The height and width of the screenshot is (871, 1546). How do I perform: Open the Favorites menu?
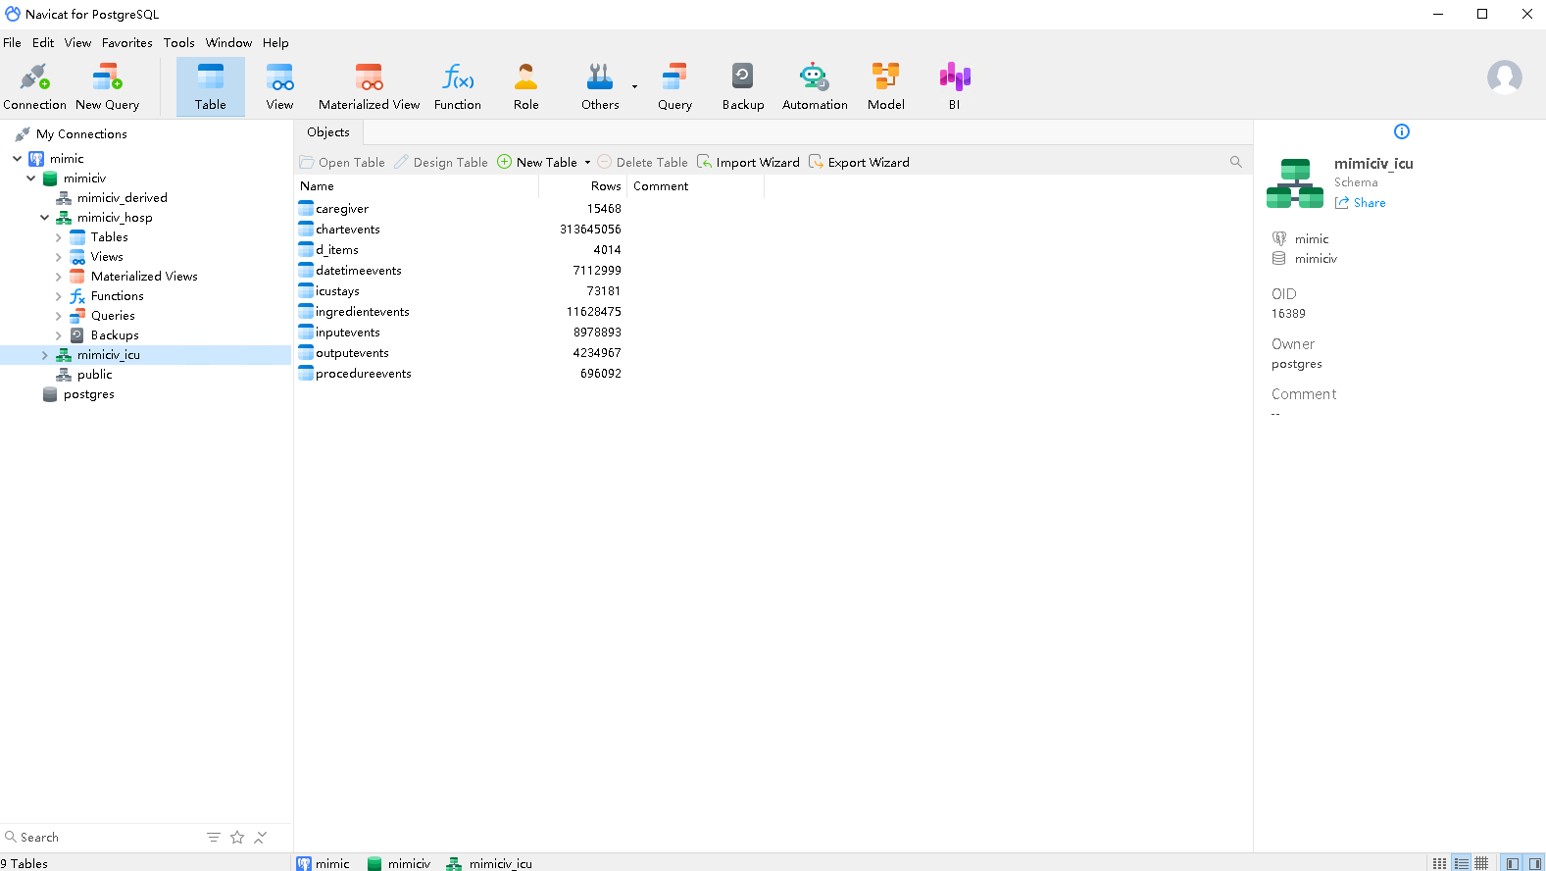[x=126, y=43]
